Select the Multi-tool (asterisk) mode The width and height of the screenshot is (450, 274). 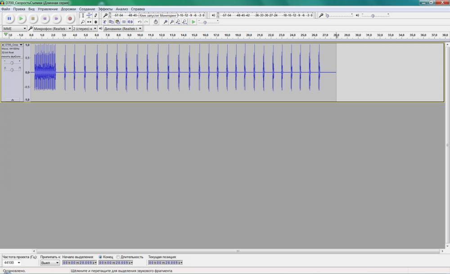[x=96, y=22]
